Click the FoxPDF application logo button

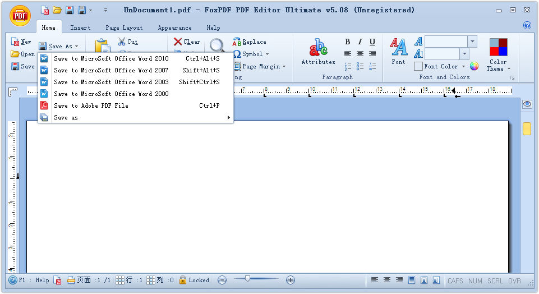(x=20, y=16)
